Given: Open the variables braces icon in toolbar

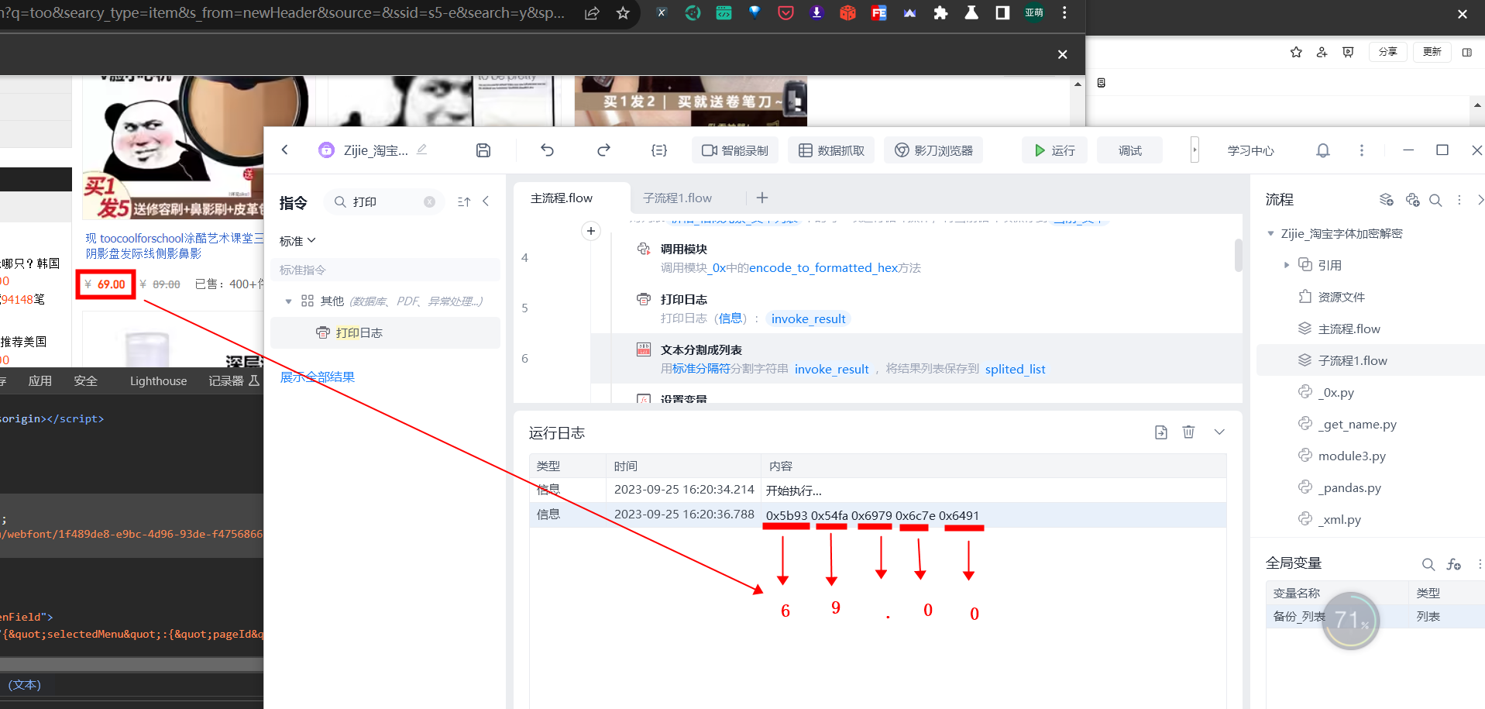Looking at the screenshot, I should click(659, 150).
